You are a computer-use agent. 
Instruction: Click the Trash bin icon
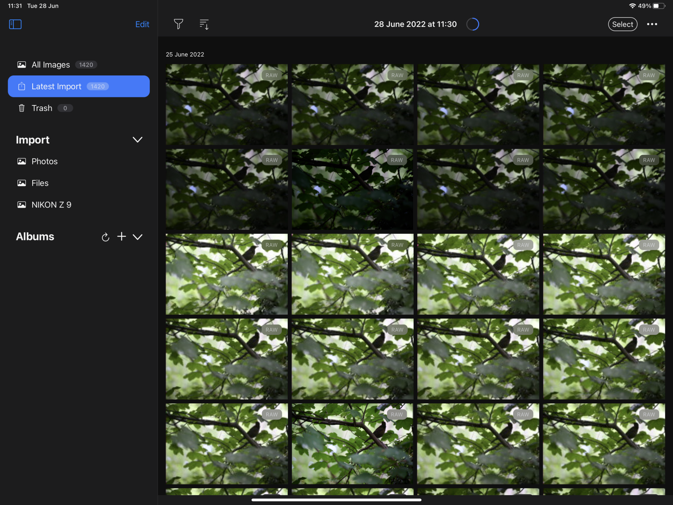tap(22, 108)
